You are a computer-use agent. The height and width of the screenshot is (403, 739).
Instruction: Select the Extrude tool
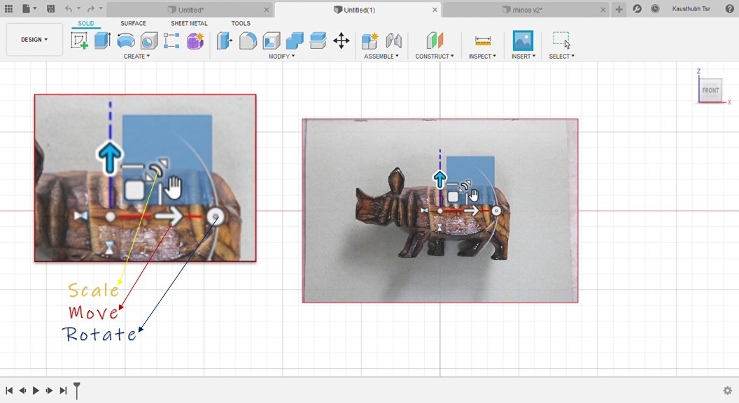click(x=102, y=41)
